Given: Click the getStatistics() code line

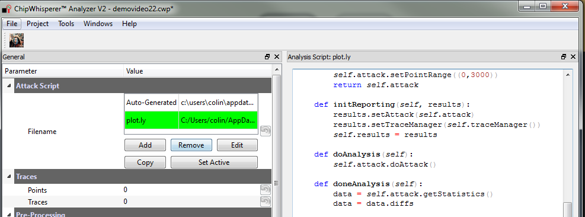Looking at the screenshot, I should pos(413,194).
